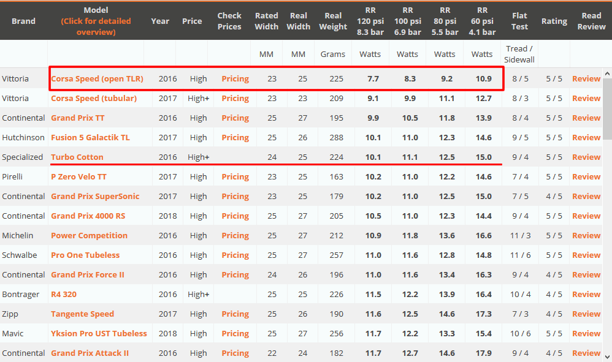Read Review of P Zero Velo TT

tap(586, 176)
